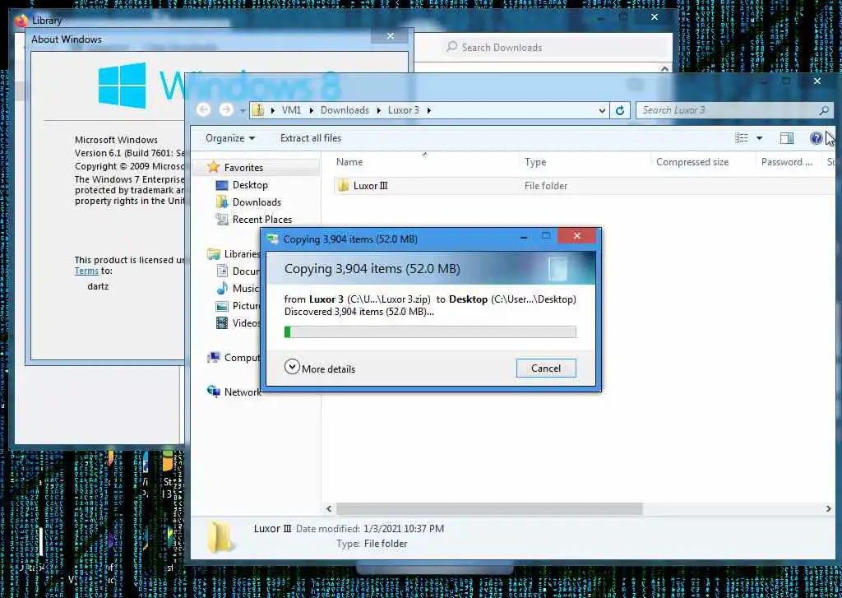
Task: Close the Luxor 3 Explorer window
Action: tap(817, 81)
